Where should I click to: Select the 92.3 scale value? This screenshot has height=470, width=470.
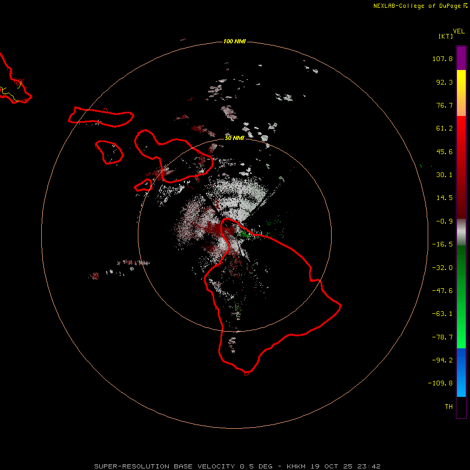[444, 82]
